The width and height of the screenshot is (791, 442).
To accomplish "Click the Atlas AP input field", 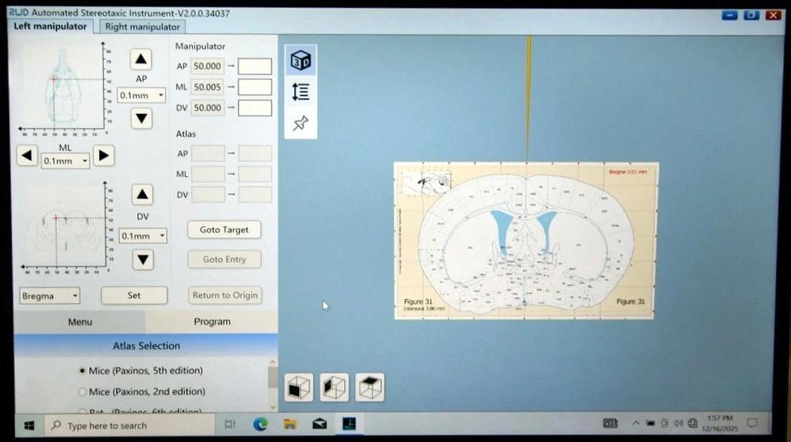I will click(206, 153).
